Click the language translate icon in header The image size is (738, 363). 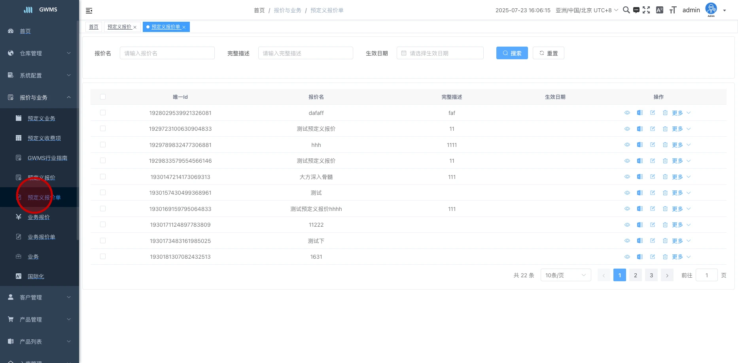coord(659,10)
